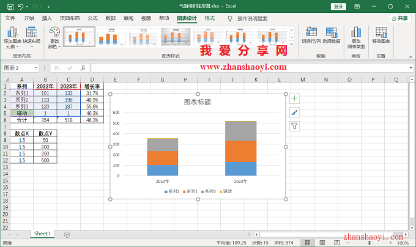The image size is (416, 247).
Task: Switch to the 审阅 tab
Action: tap(128, 18)
